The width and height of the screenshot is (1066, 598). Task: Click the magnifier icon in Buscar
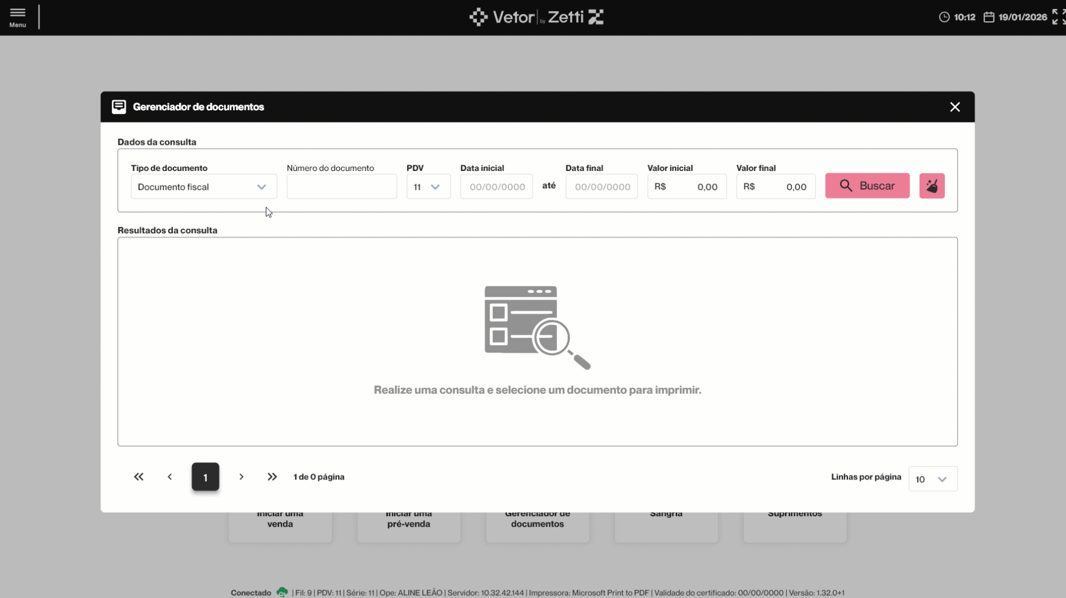(846, 186)
